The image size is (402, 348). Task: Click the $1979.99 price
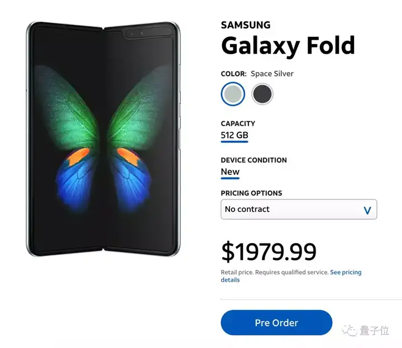pyautogui.click(x=269, y=252)
